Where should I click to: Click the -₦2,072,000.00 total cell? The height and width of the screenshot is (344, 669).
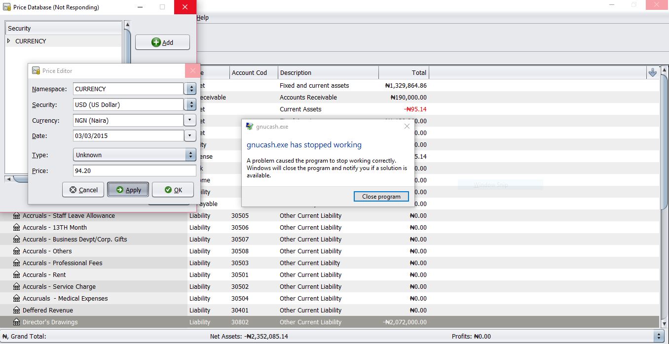[x=405, y=322]
